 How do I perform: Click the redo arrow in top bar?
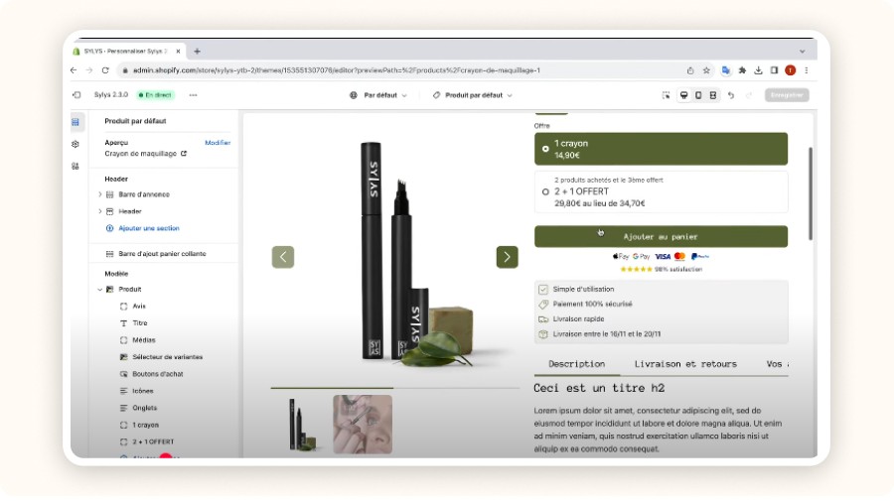(x=749, y=95)
